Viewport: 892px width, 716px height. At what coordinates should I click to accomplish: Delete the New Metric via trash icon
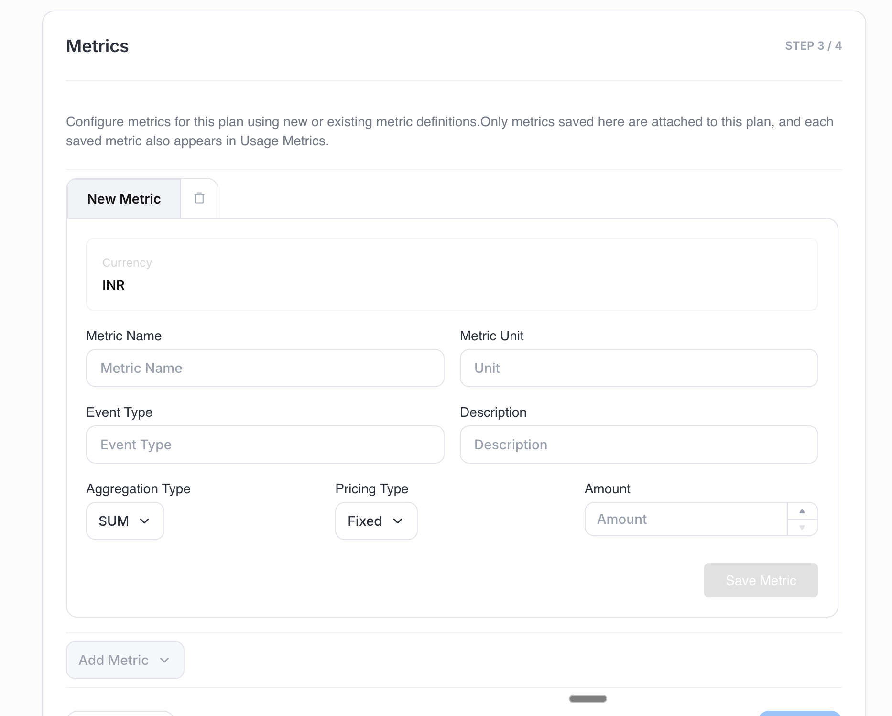[199, 198]
